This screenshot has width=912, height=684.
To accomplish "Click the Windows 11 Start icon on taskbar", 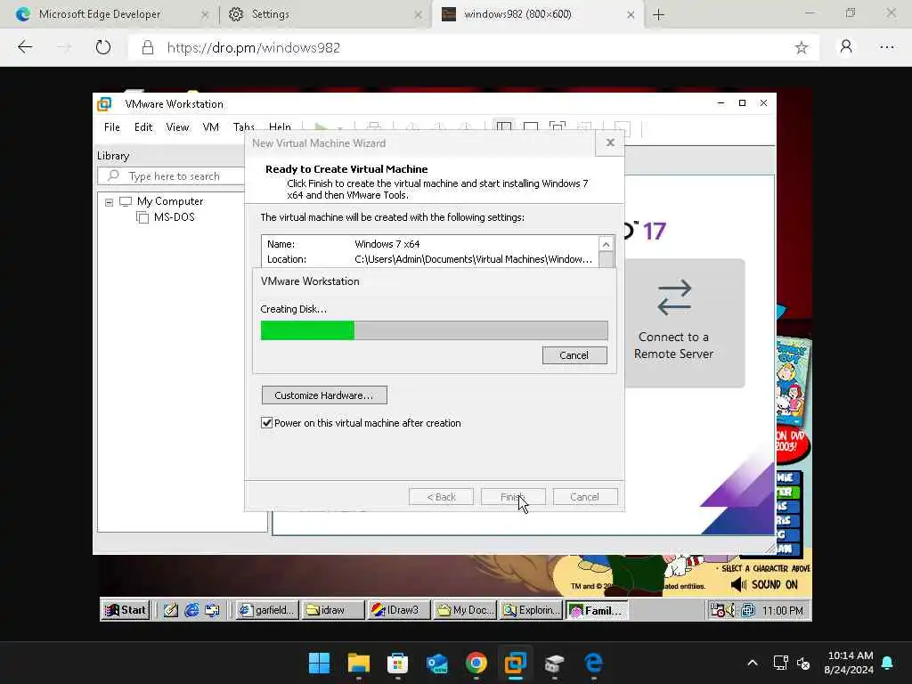I will tap(319, 663).
